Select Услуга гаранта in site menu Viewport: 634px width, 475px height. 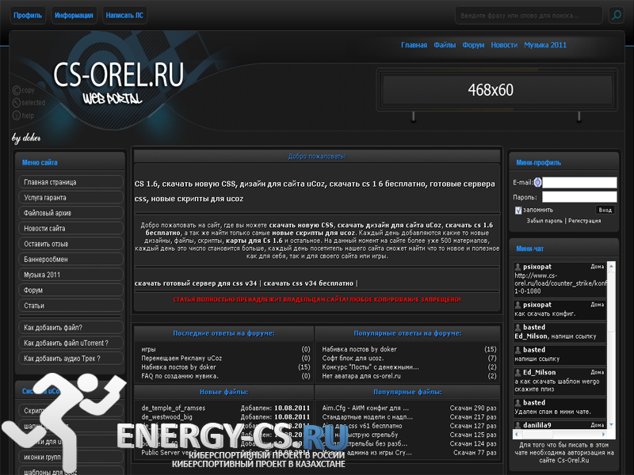pos(71,197)
